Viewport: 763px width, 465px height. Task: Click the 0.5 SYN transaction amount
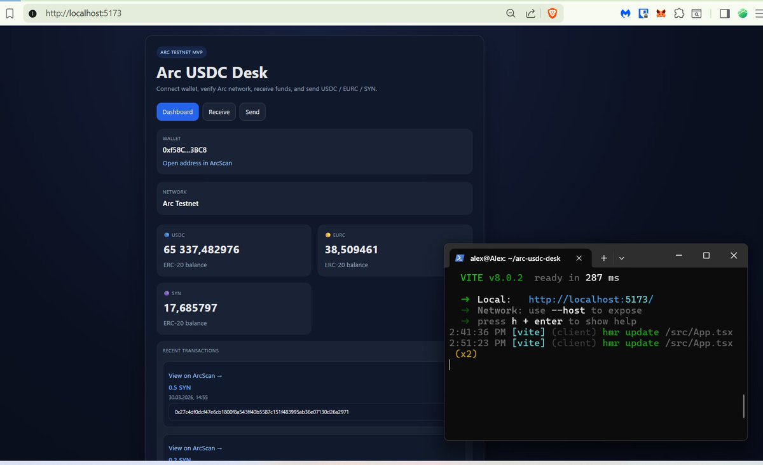point(180,387)
